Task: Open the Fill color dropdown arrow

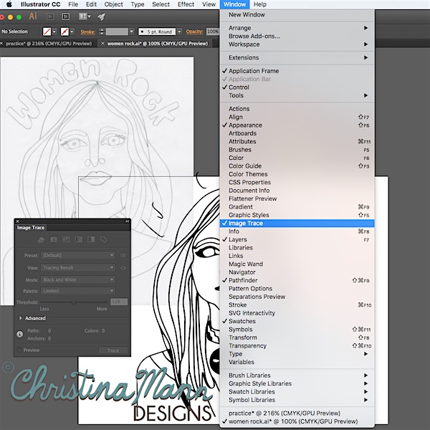Action: point(54,32)
